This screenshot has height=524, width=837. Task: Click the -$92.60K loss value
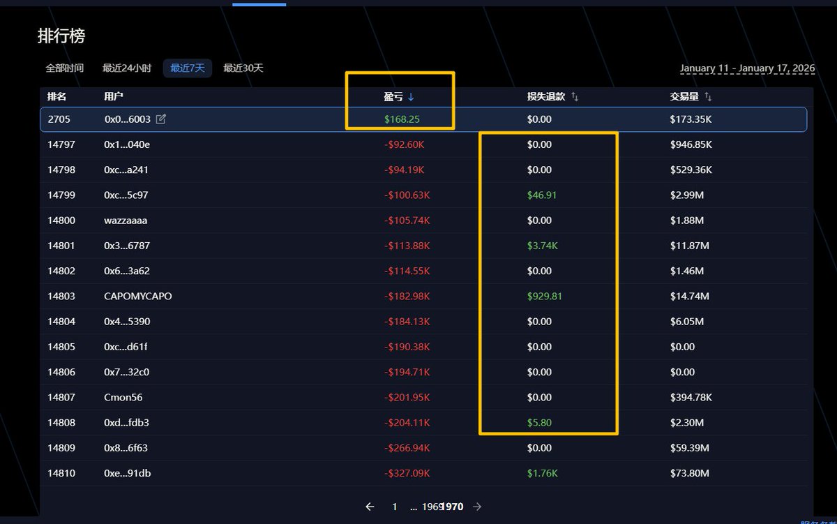[x=405, y=144]
